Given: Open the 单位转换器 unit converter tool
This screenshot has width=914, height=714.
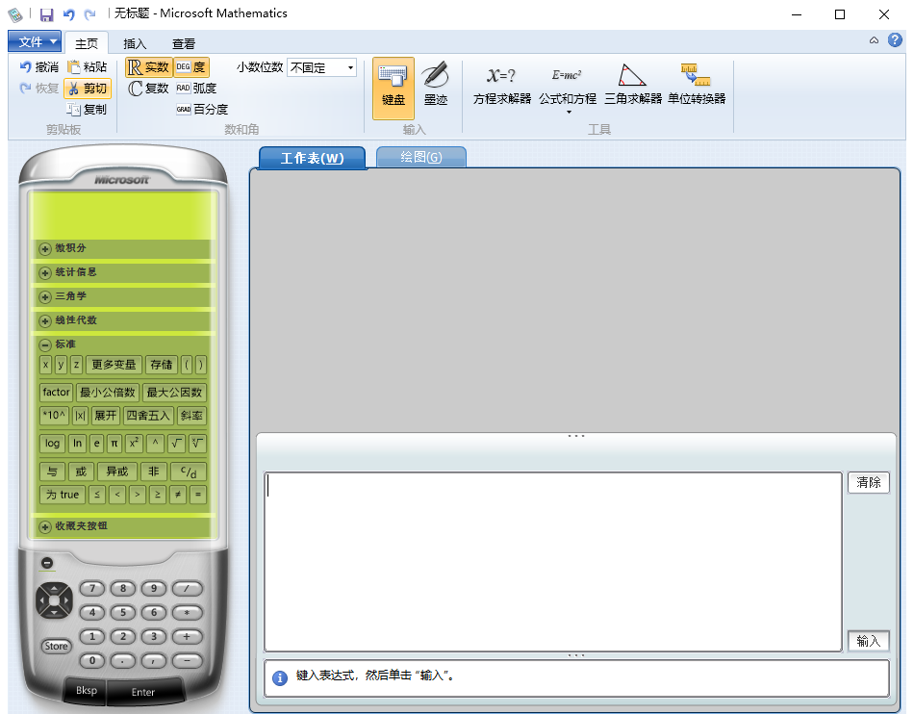Looking at the screenshot, I should coord(697,86).
